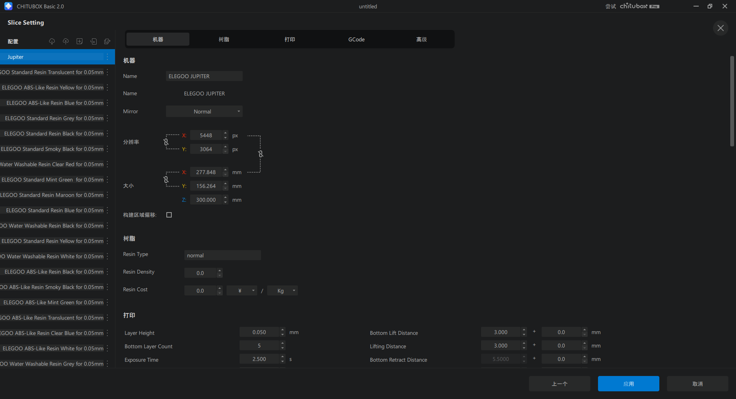736x399 pixels.
Task: Open options for ELEGOO Standard Resin Grey profile
Action: [107, 118]
